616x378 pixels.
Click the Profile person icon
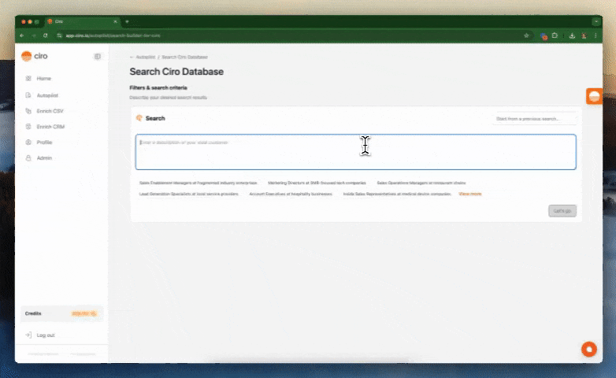(28, 143)
